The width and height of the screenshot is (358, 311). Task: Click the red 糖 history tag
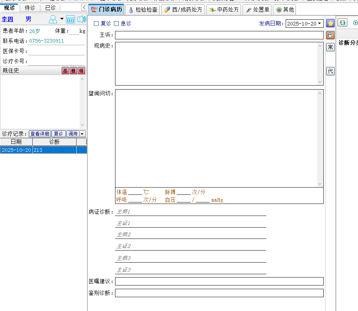pos(73,71)
